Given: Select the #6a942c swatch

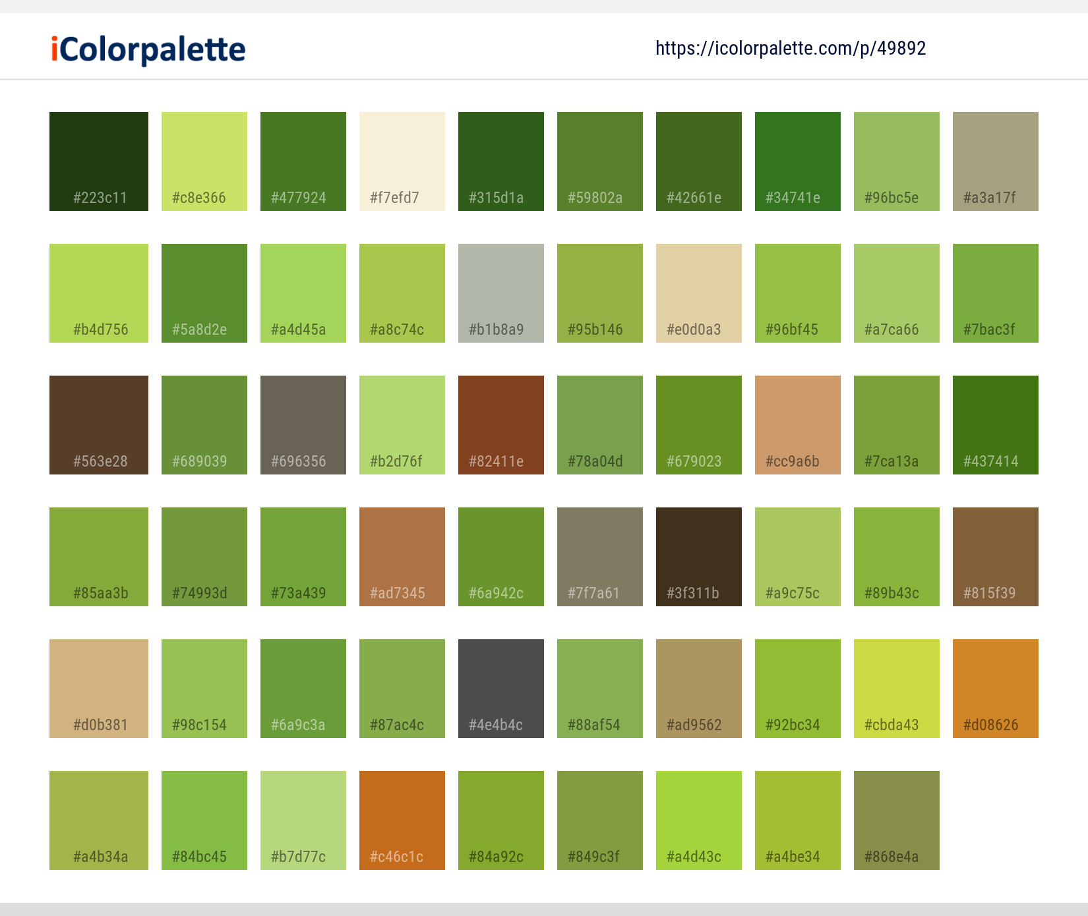Looking at the screenshot, I should coord(501,557).
